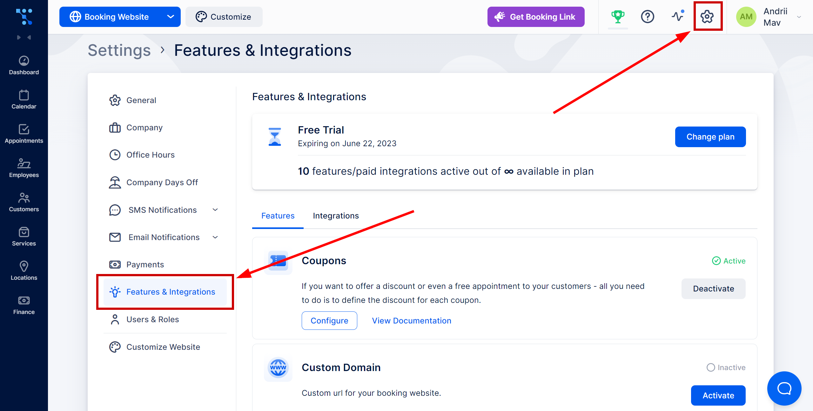Click Get Booking Link button
813x411 pixels.
[x=536, y=17]
